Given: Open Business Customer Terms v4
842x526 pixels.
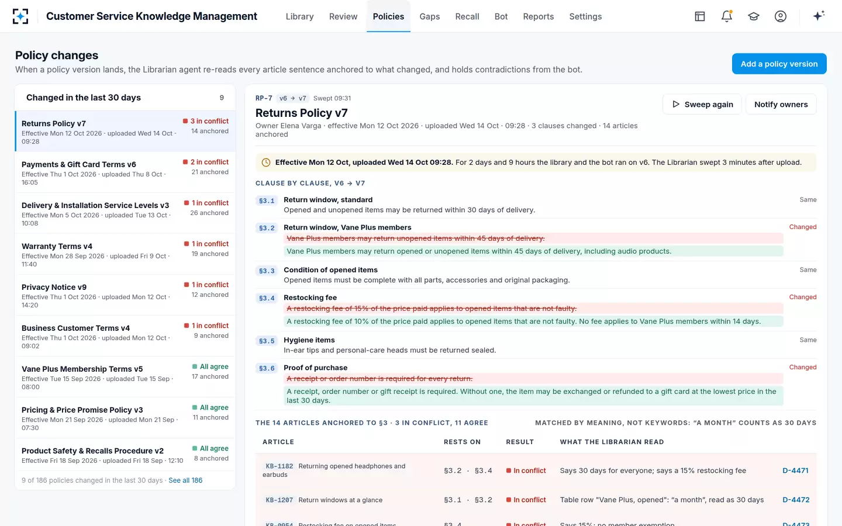Looking at the screenshot, I should [125, 336].
